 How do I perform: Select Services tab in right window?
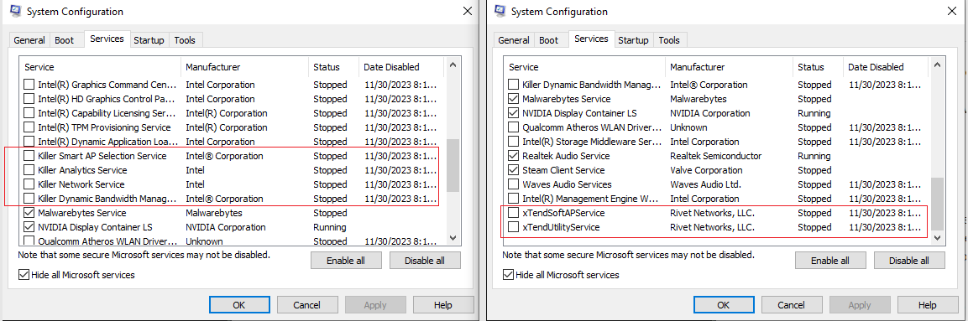coord(591,39)
